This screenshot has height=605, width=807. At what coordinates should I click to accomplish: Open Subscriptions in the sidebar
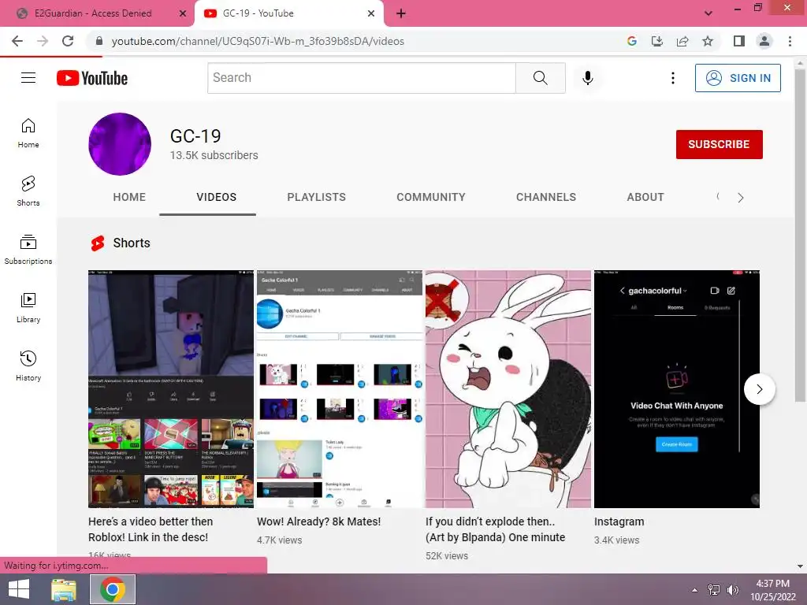(x=28, y=250)
